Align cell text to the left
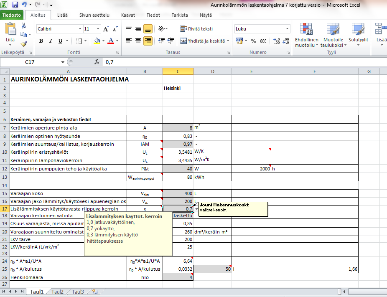Viewport: 387px width, 297px height. pyautogui.click(x=129, y=41)
